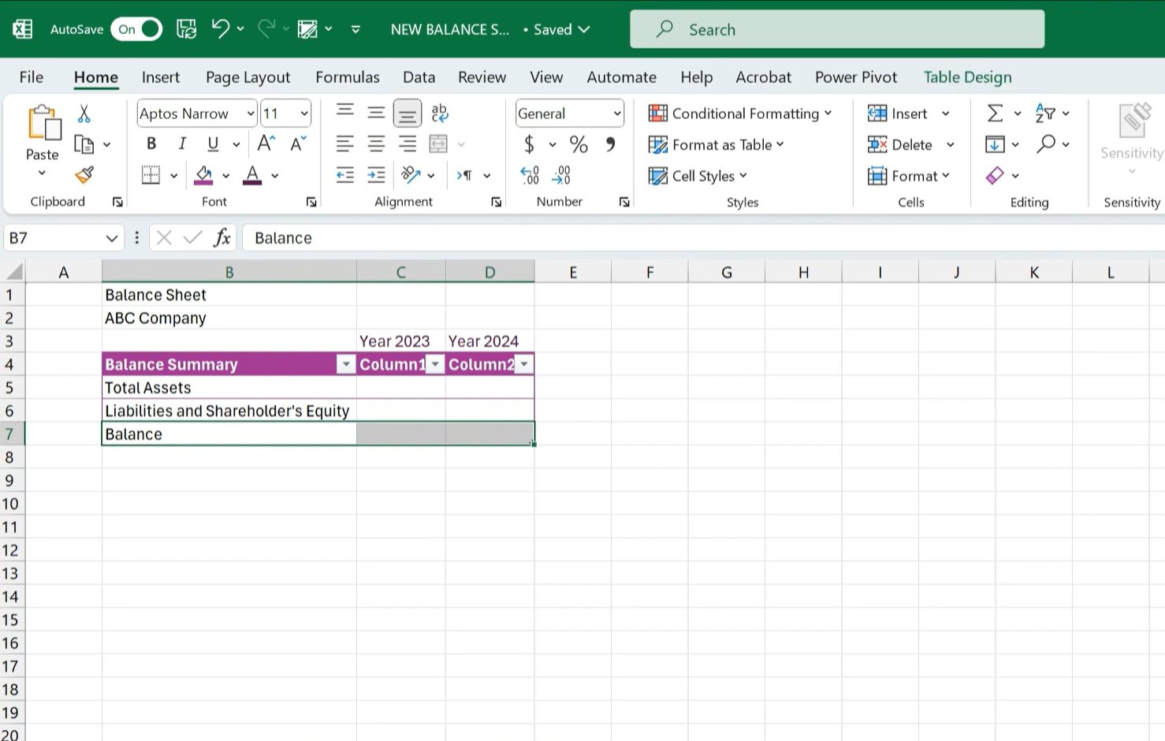
Task: Center text horizontally
Action: 376,143
